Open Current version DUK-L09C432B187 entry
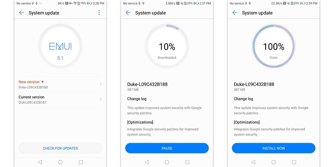The height and width of the screenshot is (167, 334). coord(60,100)
